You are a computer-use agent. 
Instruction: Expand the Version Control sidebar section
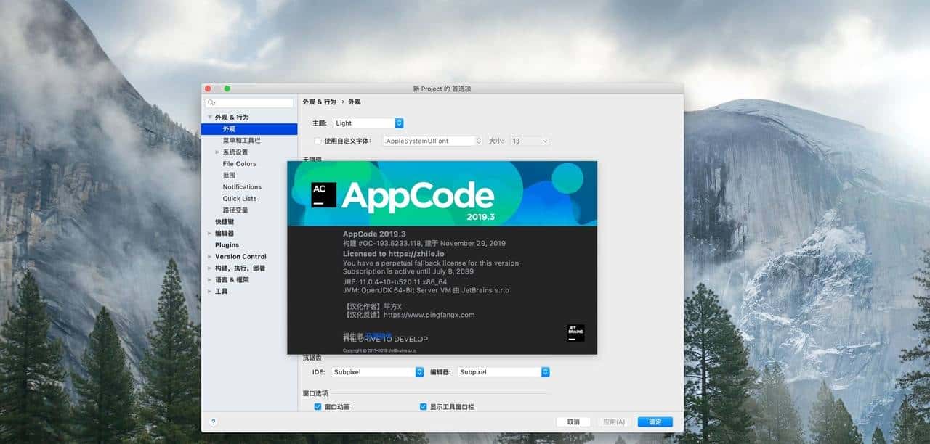tap(209, 256)
